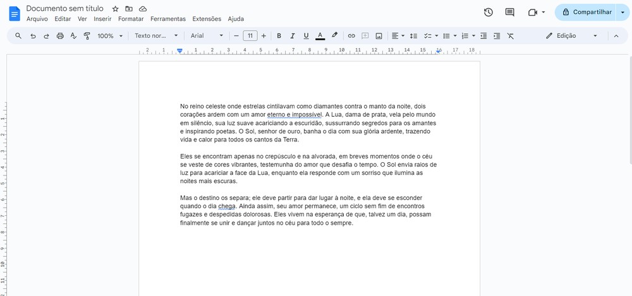Redo the last action
This screenshot has width=632, height=296.
coord(46,36)
